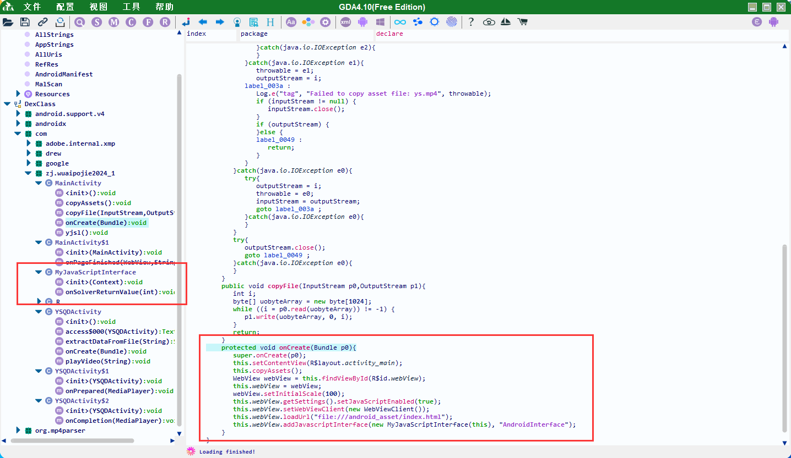This screenshot has height=458, width=791.
Task: Click the circular F toolbar button
Action: pyautogui.click(x=148, y=22)
